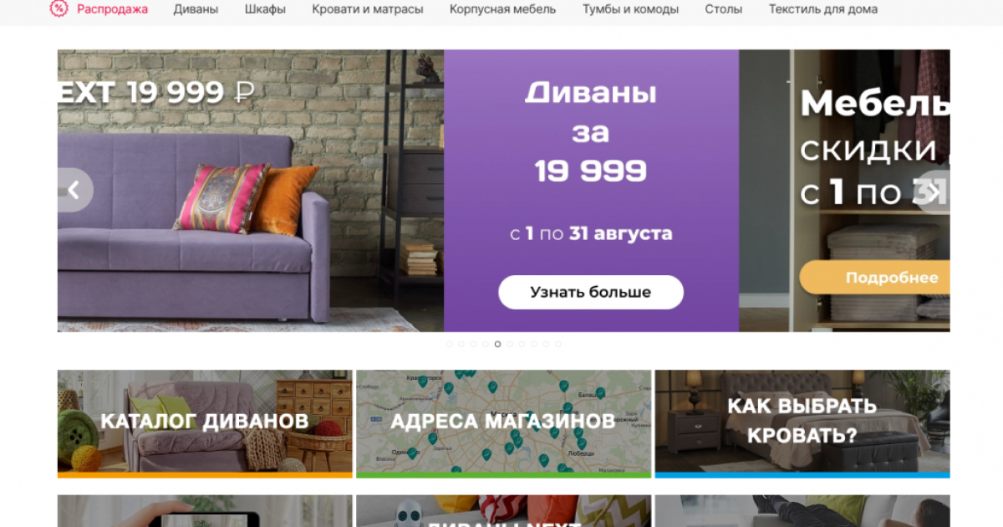Image resolution: width=1003 pixels, height=527 pixels.
Task: Select the active fifth carousel dot
Action: point(497,344)
